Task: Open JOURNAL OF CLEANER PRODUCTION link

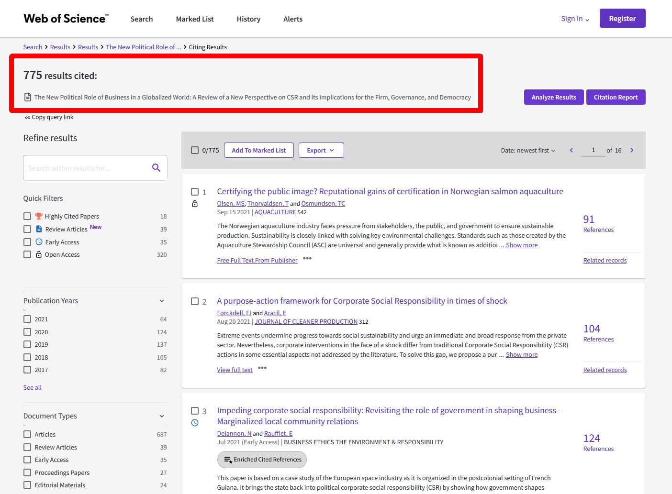Action: 306,321
